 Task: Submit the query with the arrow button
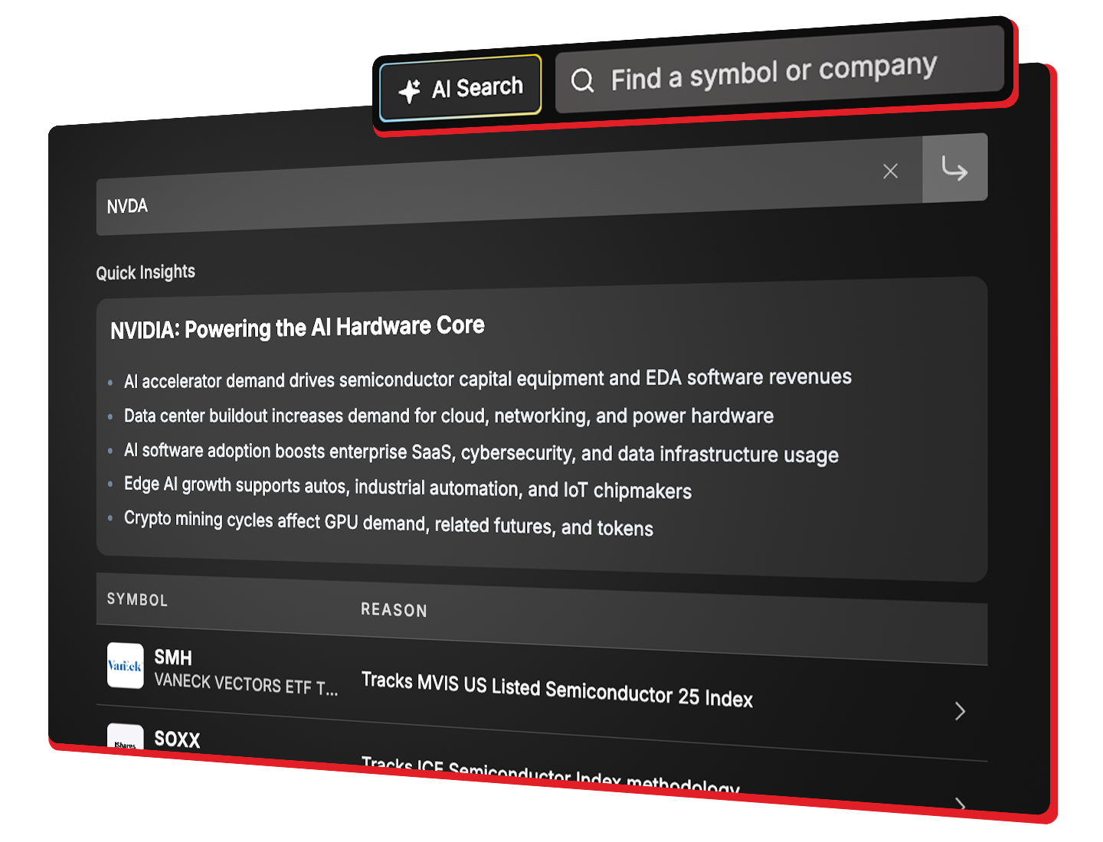[x=954, y=168]
